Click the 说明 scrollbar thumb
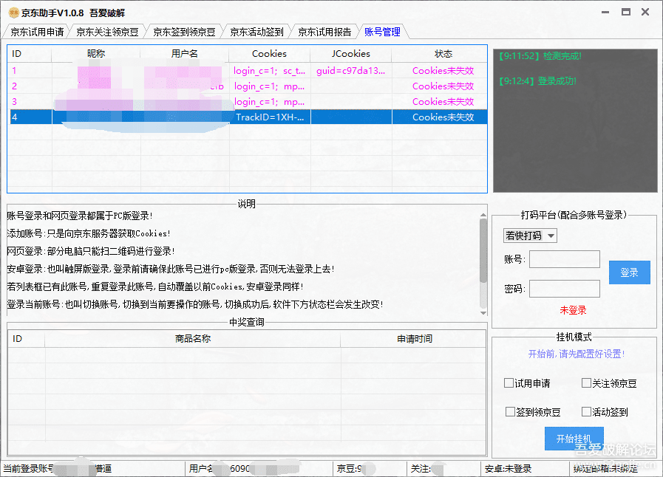This screenshot has width=663, height=477. click(x=483, y=251)
